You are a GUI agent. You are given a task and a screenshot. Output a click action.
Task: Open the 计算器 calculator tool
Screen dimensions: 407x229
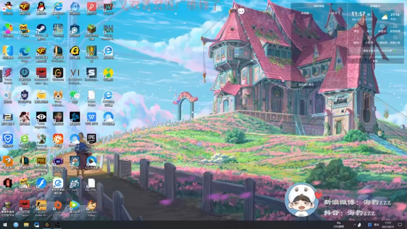(369, 40)
